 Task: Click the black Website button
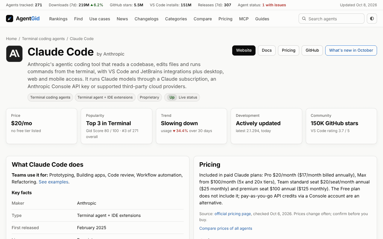coord(244,50)
